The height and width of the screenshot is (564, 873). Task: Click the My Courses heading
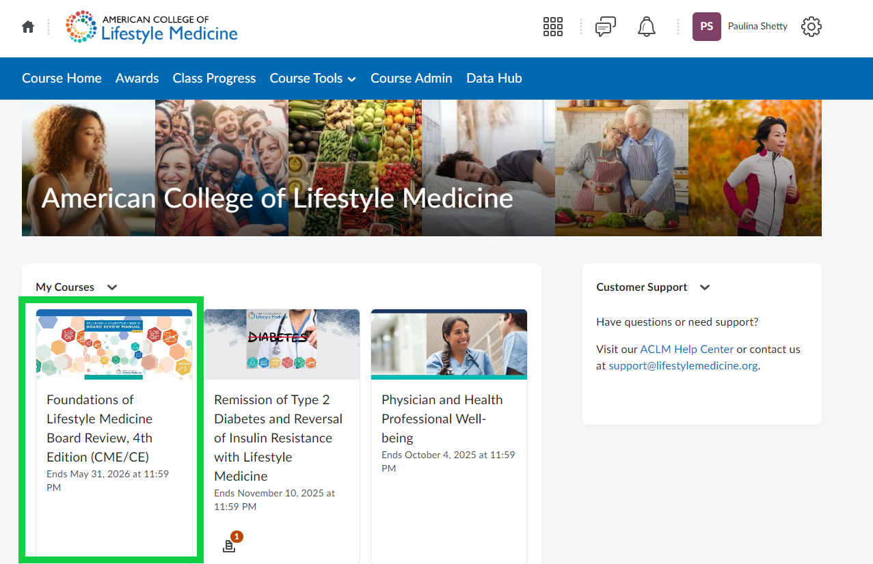(x=65, y=287)
